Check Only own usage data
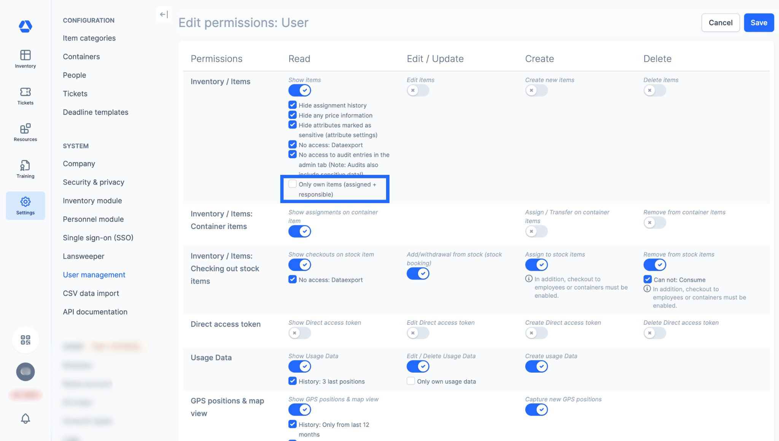The image size is (779, 441). coord(411,381)
